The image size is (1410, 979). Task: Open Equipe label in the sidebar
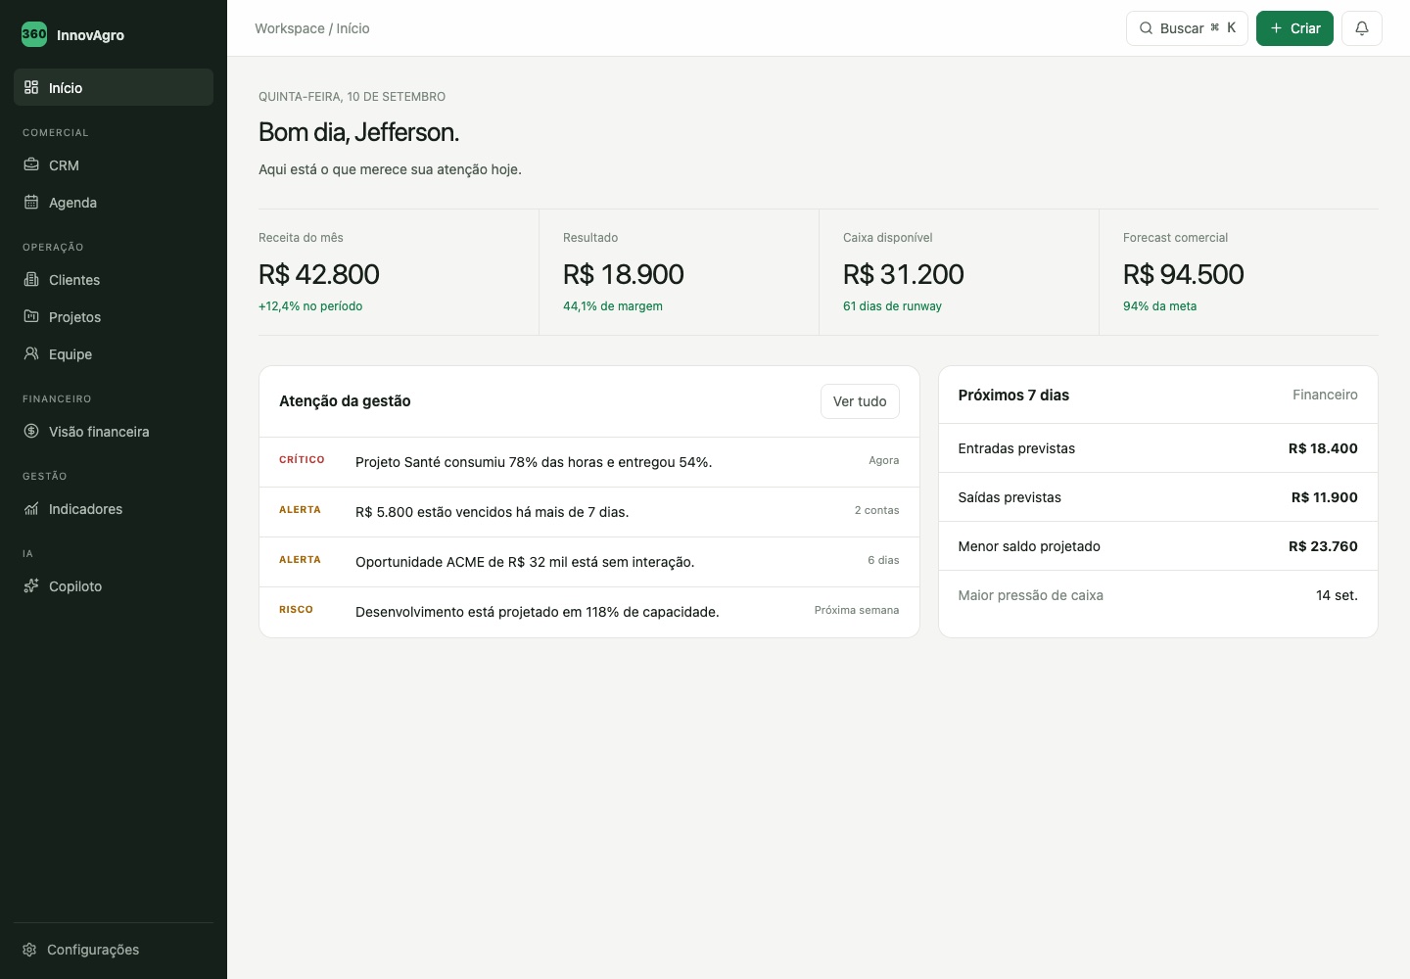70,354
